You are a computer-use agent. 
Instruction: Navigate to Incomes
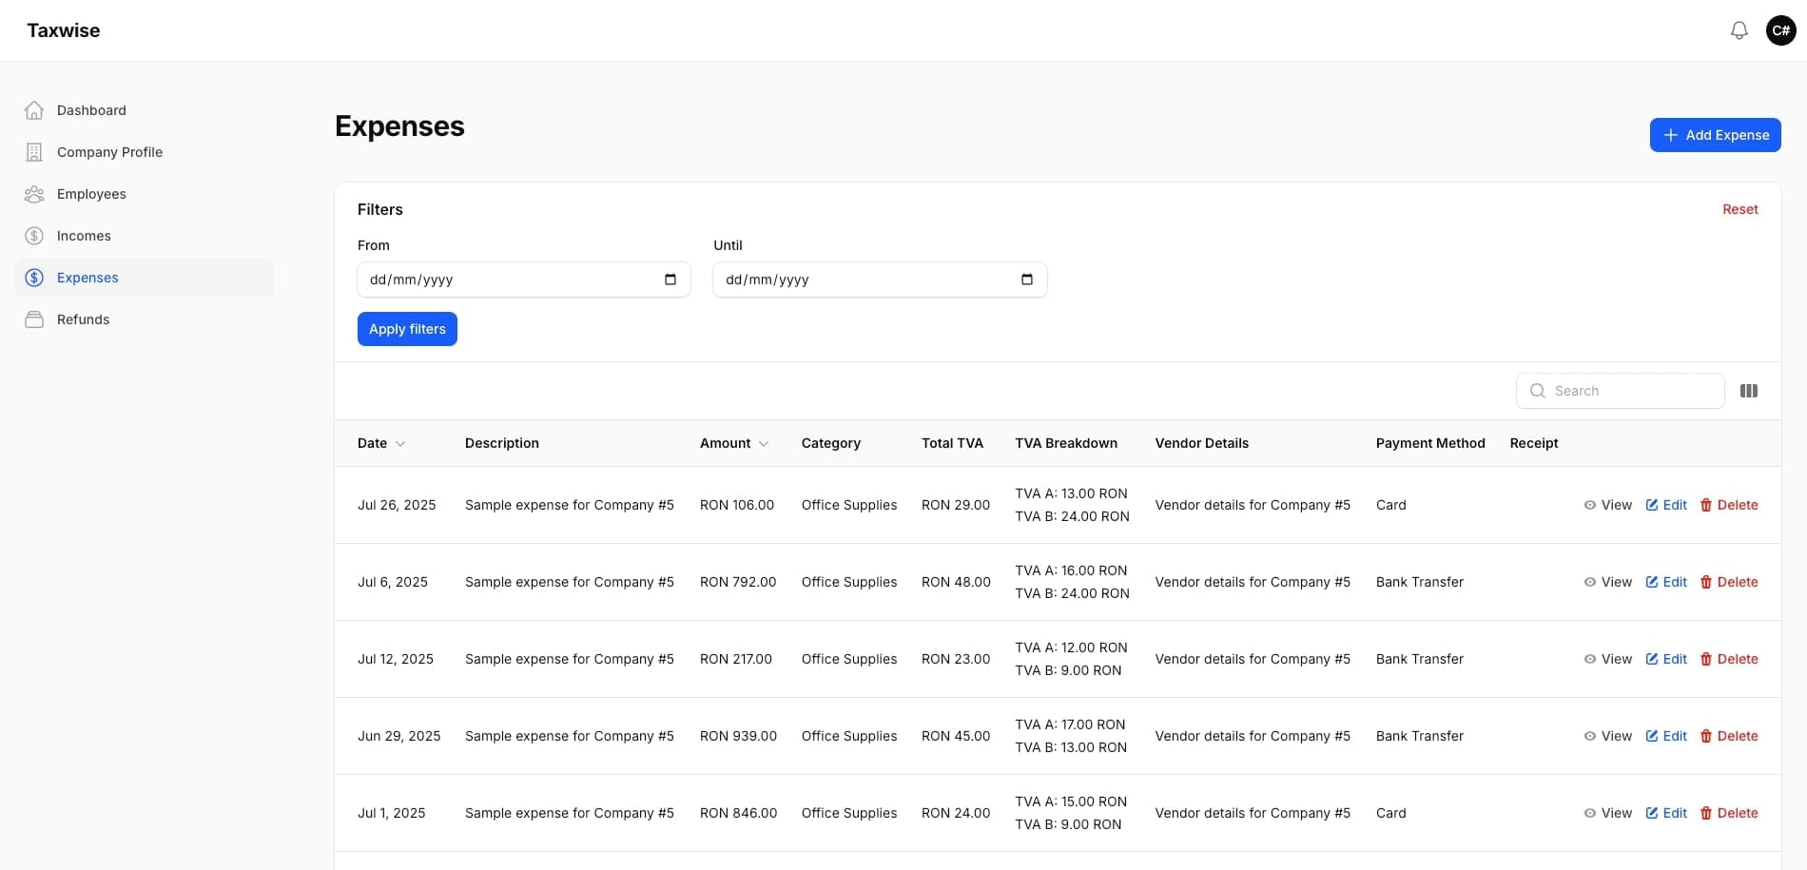(145, 236)
